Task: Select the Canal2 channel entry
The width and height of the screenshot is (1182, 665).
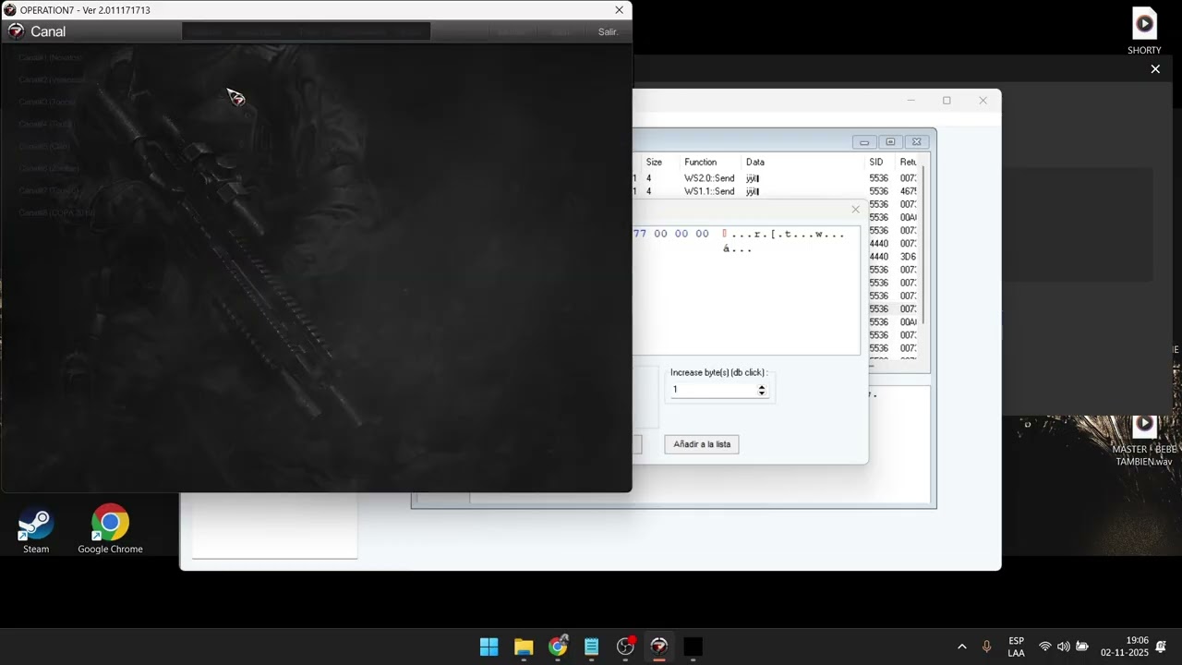Action: pyautogui.click(x=52, y=79)
